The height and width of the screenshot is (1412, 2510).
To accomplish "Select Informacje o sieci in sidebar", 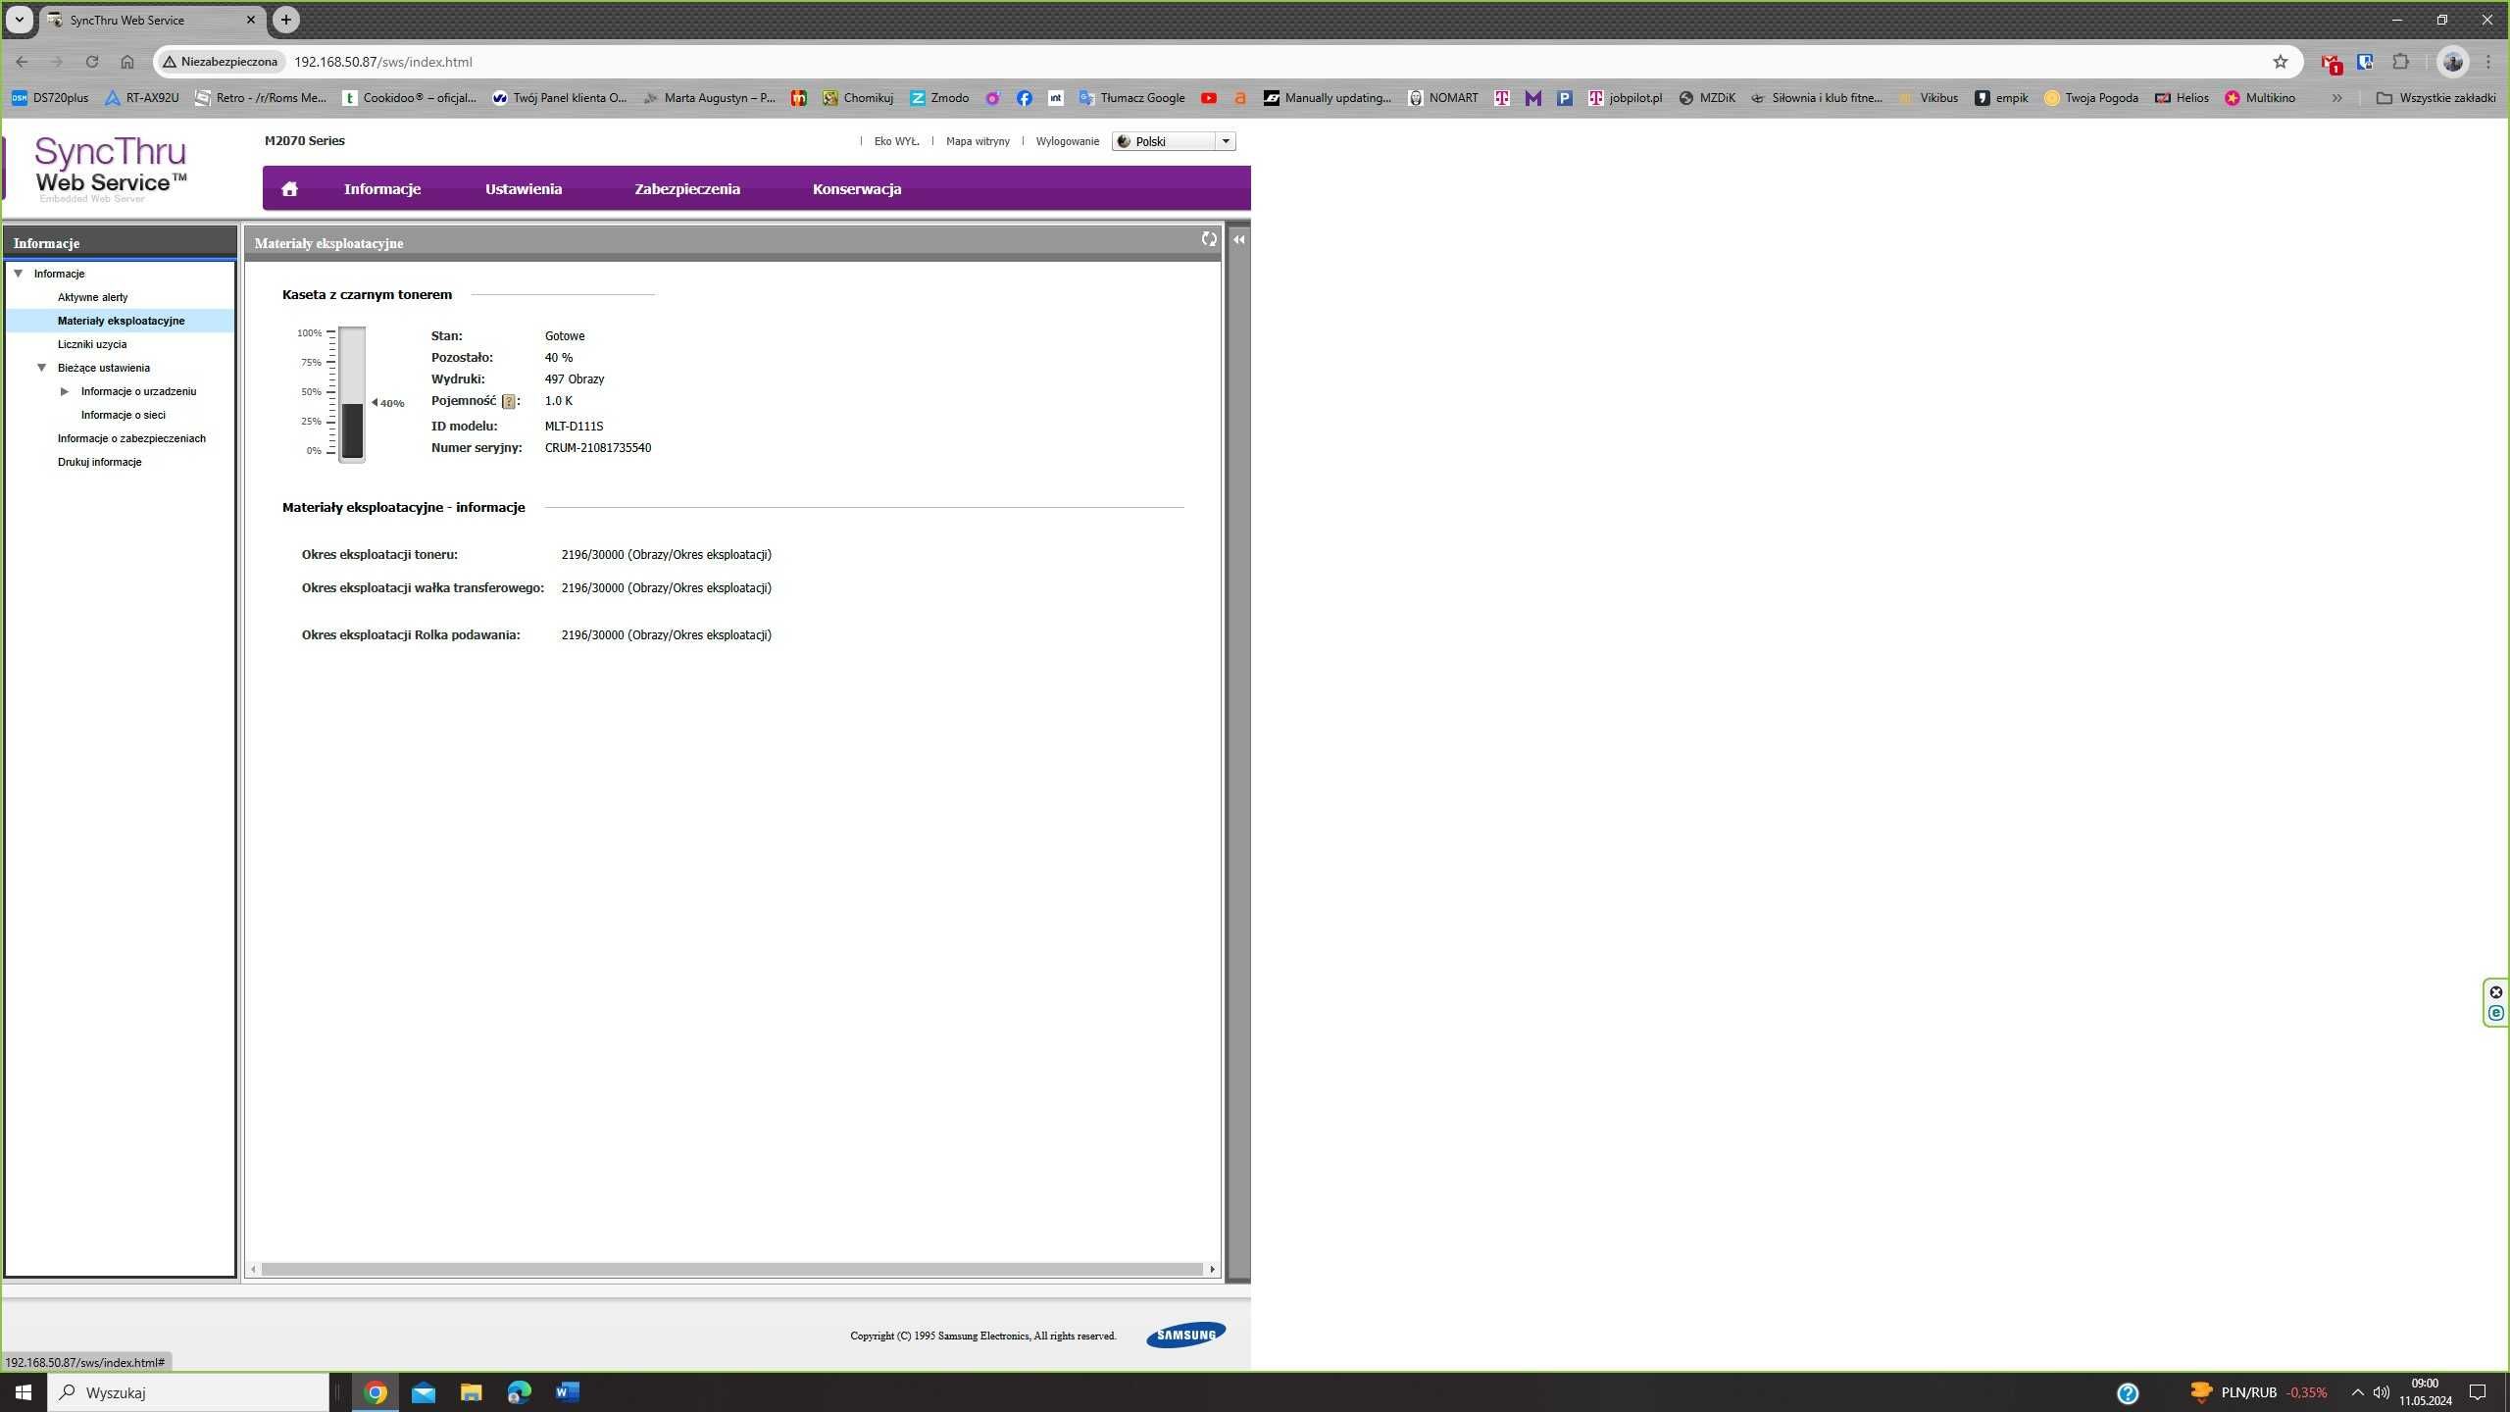I will 124,415.
